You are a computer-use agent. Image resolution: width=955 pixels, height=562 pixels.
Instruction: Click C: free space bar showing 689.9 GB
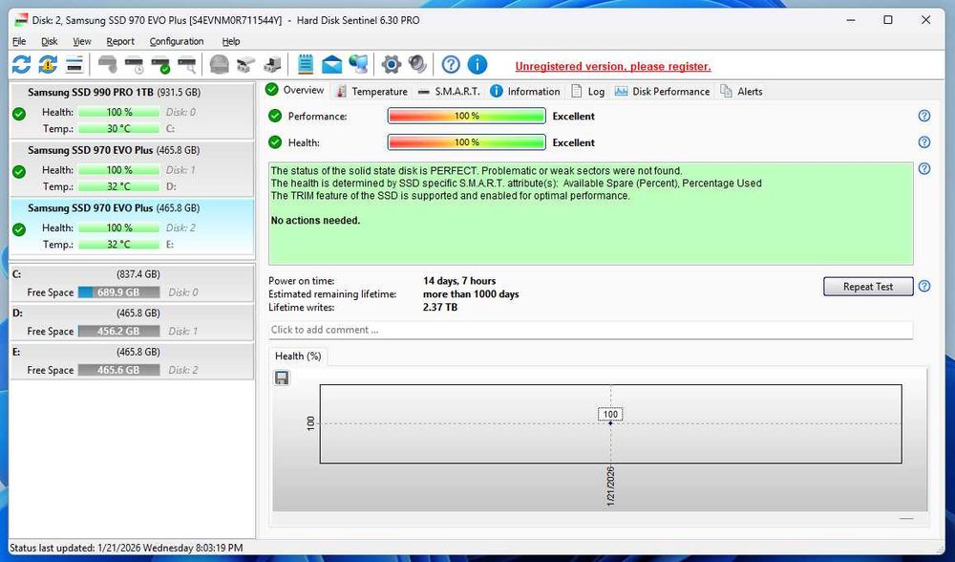pyautogui.click(x=118, y=292)
